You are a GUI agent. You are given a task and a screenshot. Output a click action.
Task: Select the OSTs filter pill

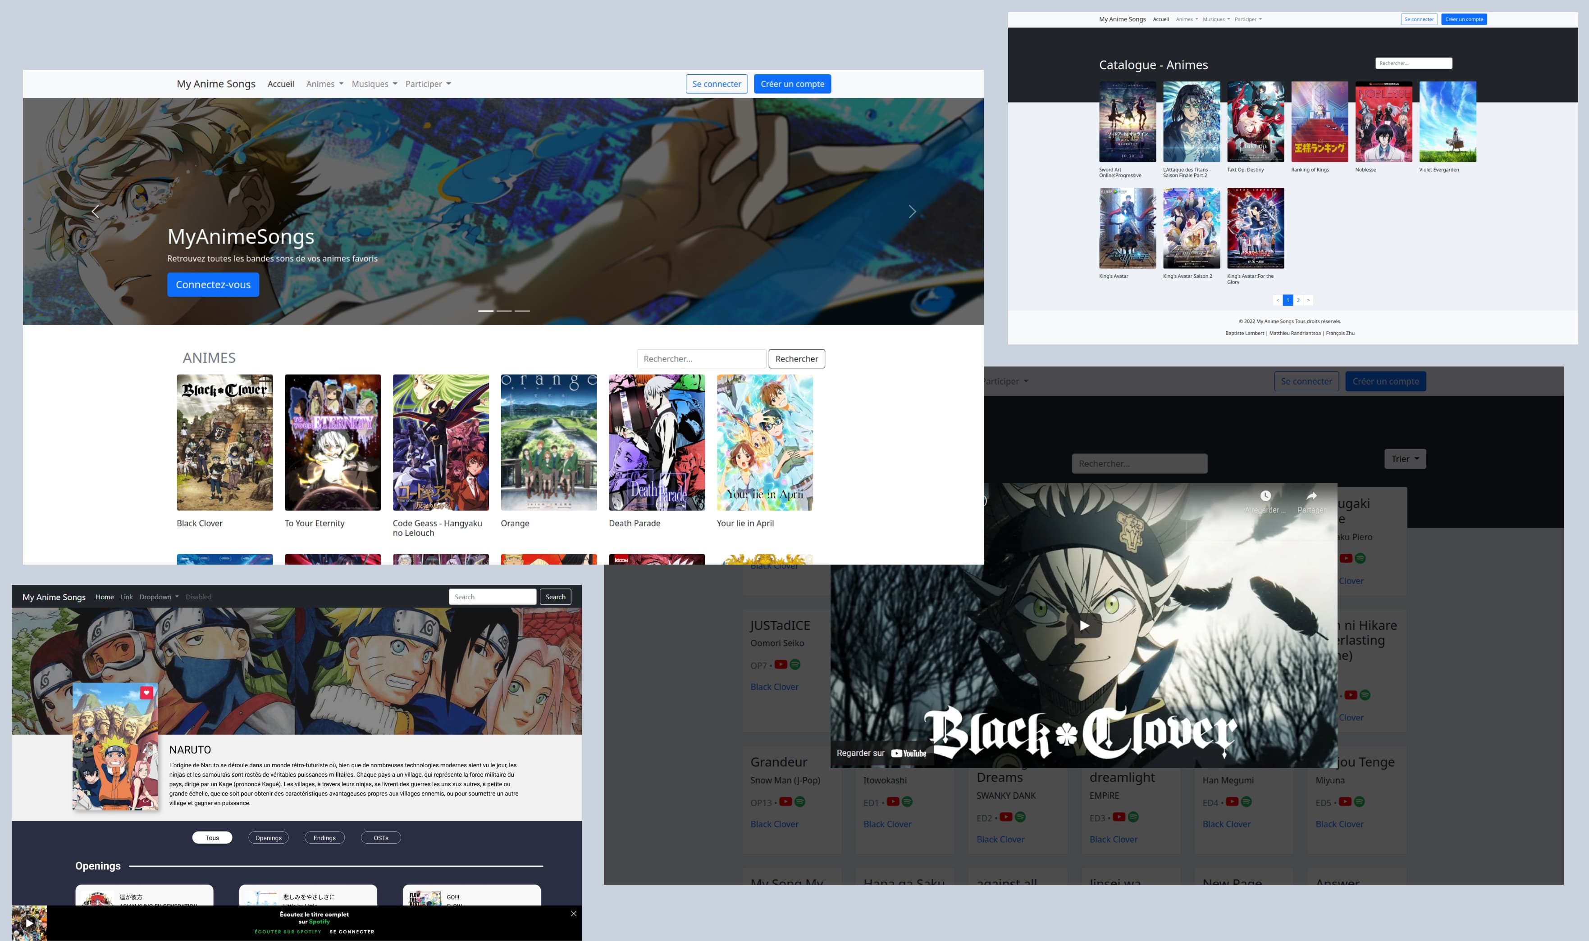click(381, 837)
